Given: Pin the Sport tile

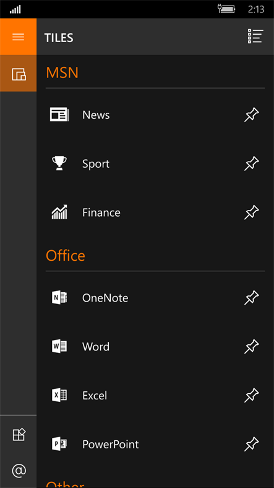Looking at the screenshot, I should tap(251, 163).
